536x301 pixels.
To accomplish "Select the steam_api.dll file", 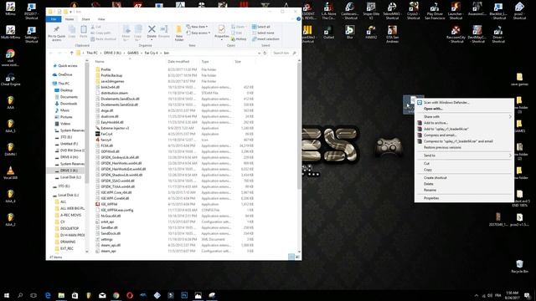I will pos(111,245).
